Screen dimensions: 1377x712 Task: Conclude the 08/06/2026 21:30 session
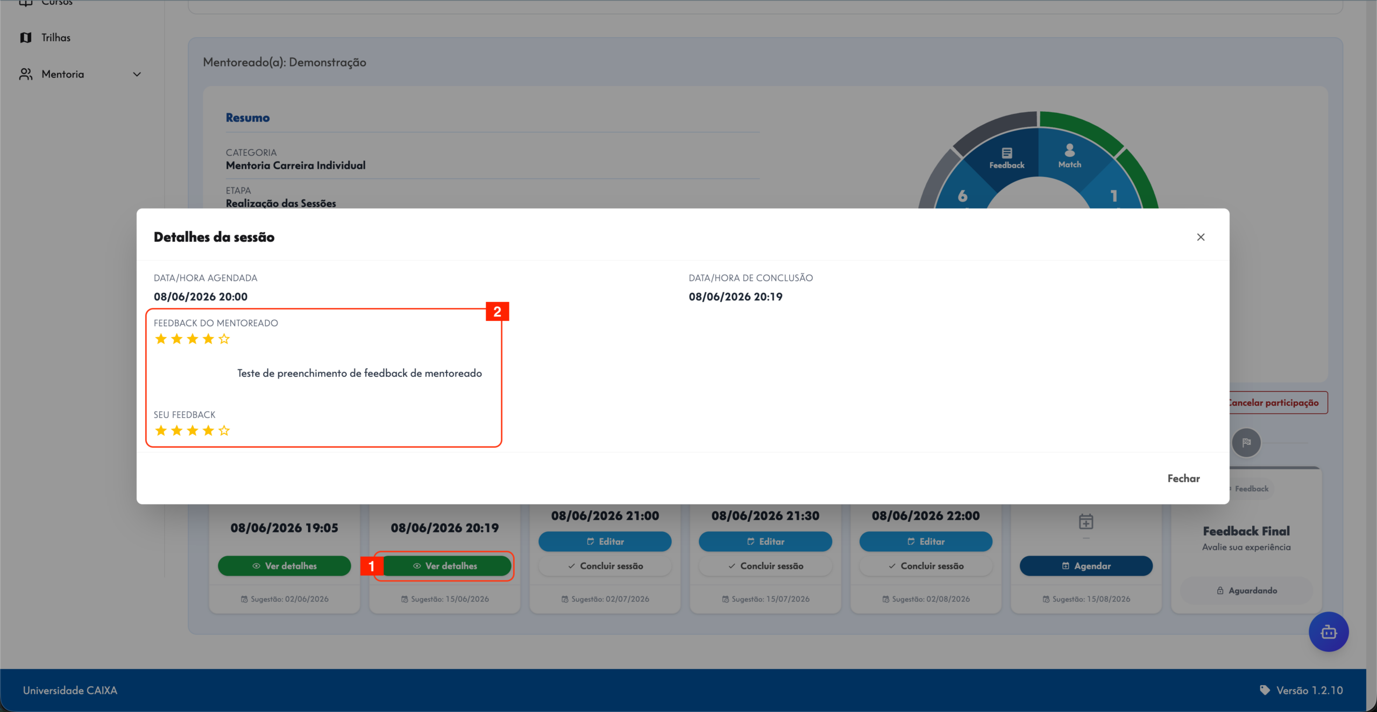point(765,566)
